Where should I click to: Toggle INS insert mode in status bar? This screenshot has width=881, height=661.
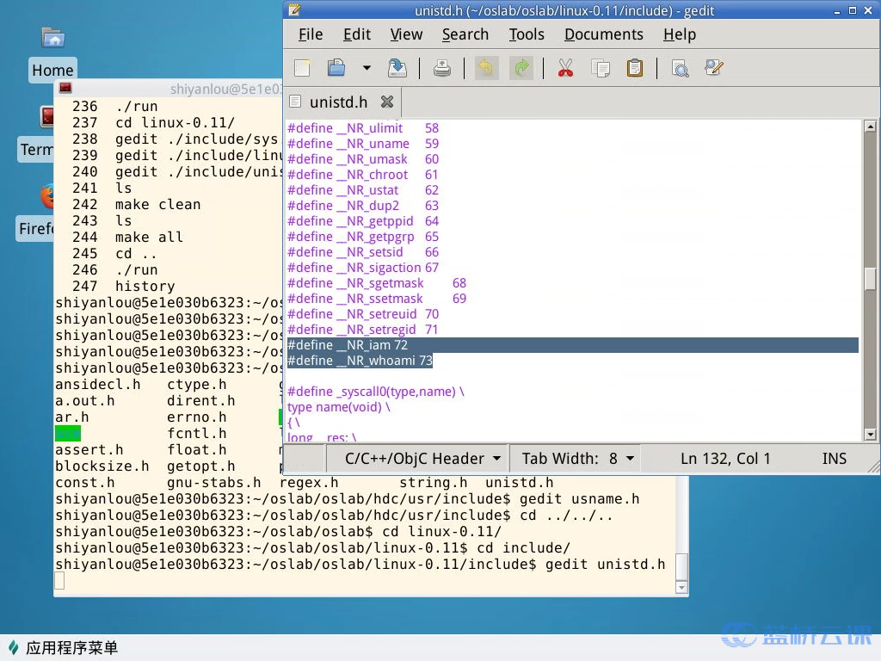834,459
